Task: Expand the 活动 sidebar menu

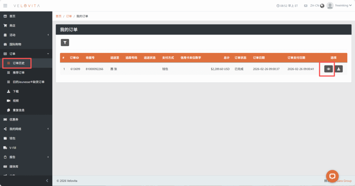Action: 26,35
